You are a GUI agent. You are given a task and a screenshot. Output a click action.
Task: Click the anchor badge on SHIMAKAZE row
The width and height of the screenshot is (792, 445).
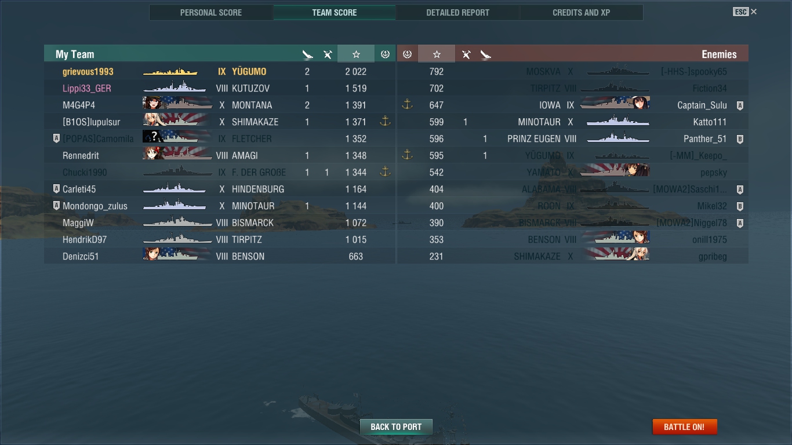[x=385, y=121]
